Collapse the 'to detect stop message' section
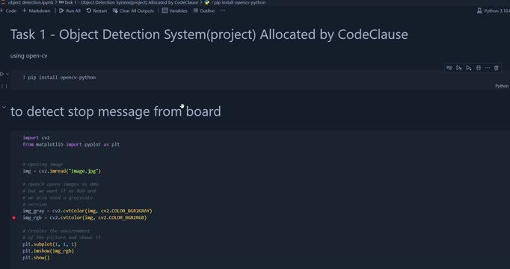 coord(4,107)
